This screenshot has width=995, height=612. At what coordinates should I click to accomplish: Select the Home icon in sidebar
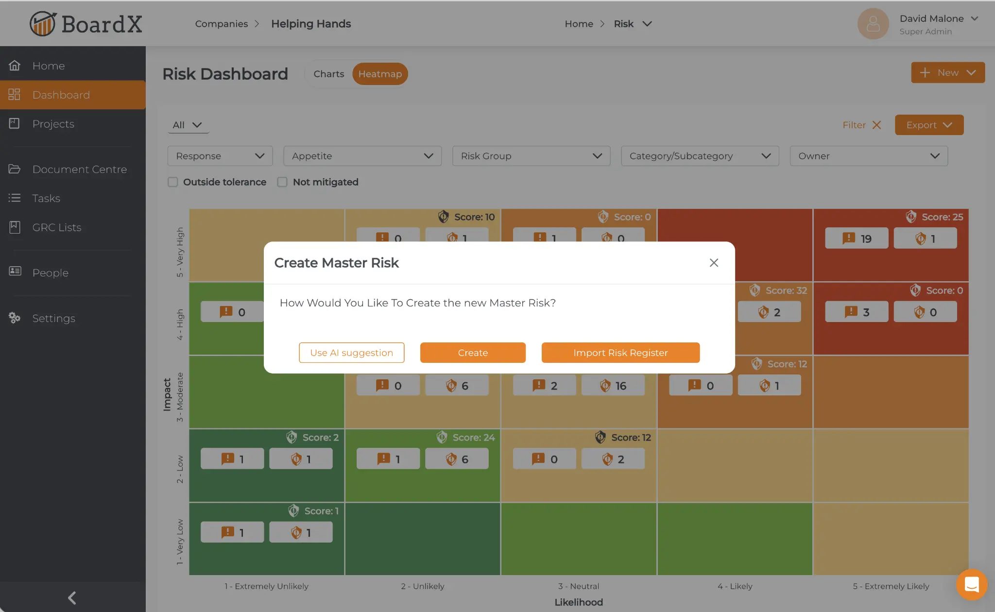tap(15, 65)
